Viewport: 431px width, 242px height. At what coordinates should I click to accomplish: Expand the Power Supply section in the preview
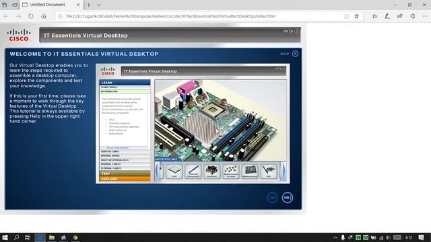click(125, 87)
